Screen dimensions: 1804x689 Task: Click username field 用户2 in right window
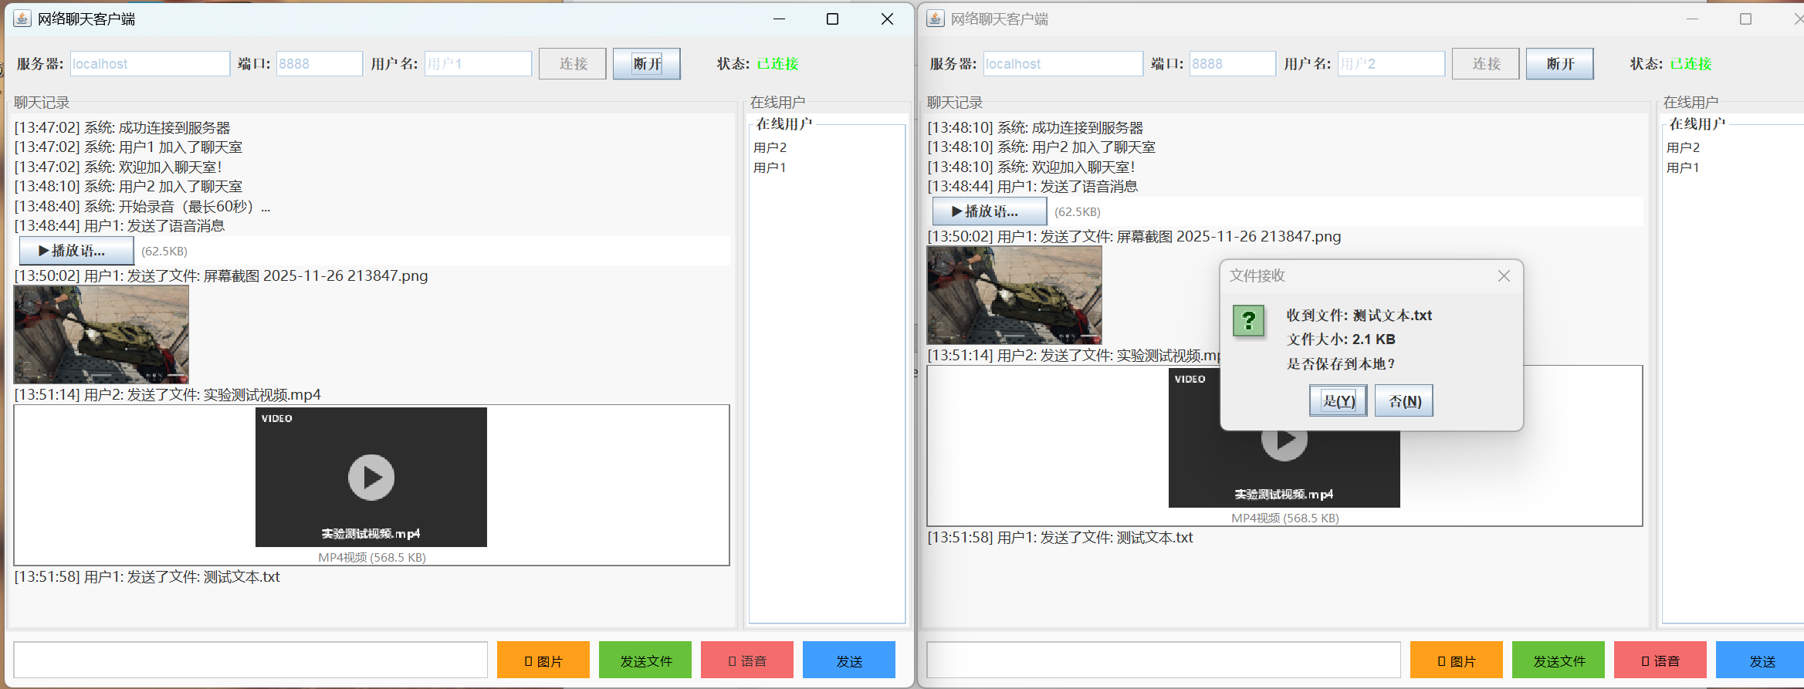coord(1391,64)
